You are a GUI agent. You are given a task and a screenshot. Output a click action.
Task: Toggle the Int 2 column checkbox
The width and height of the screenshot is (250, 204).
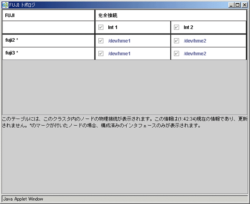[177, 27]
